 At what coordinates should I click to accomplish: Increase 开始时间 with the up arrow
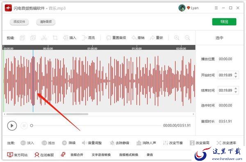point(236,73)
